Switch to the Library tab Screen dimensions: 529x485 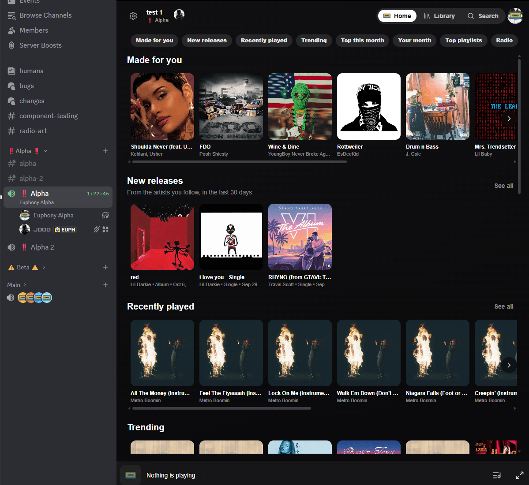[439, 16]
